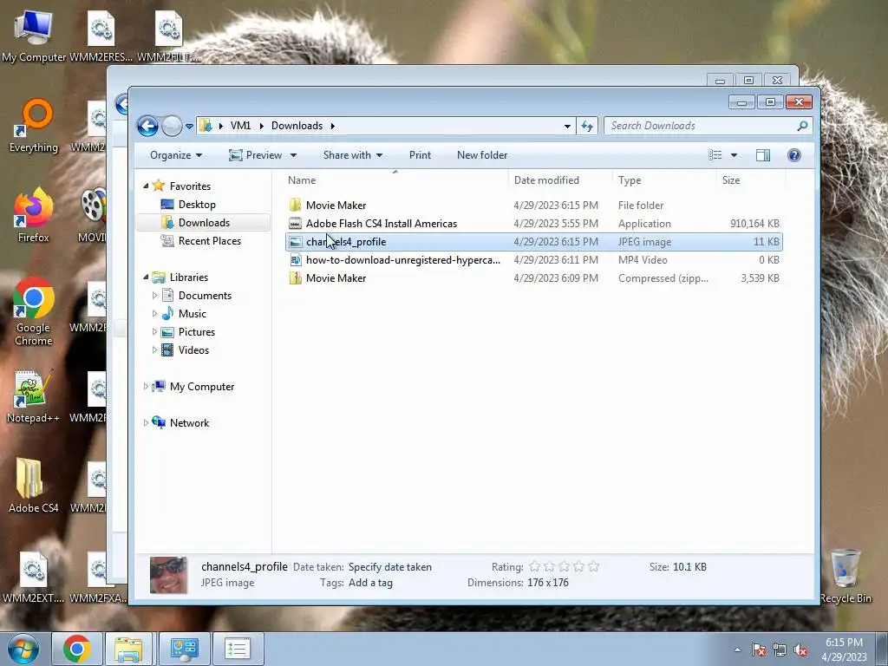Screen dimensions: 888x666
Task: Click the channels4_profile thumbnail in details pane
Action: 168,575
